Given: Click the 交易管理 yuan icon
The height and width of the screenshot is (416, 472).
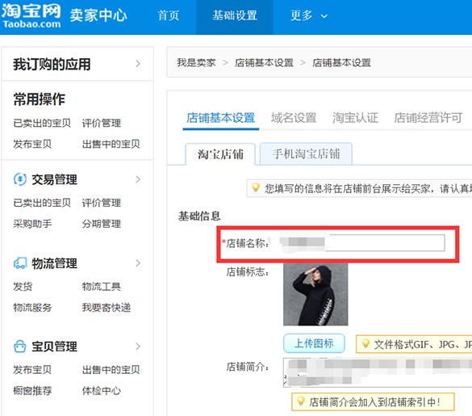Looking at the screenshot, I should coord(20,179).
